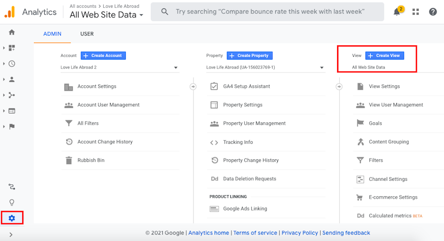This screenshot has height=241, width=444.
Task: Click the Goals flag icon
Action: [360, 123]
